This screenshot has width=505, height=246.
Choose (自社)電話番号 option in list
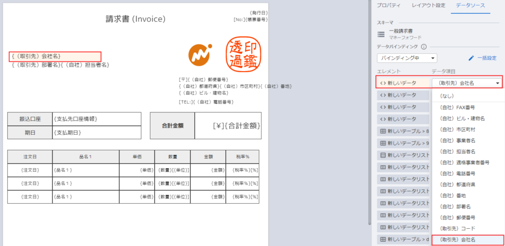pyautogui.click(x=469, y=174)
